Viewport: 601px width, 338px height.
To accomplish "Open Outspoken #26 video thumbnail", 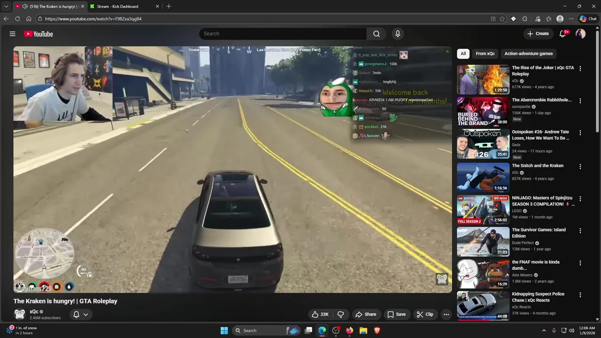I will (483, 144).
